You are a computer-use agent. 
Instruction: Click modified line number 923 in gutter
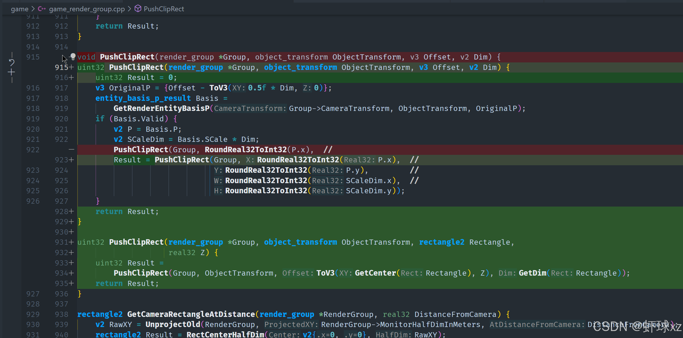pyautogui.click(x=61, y=160)
